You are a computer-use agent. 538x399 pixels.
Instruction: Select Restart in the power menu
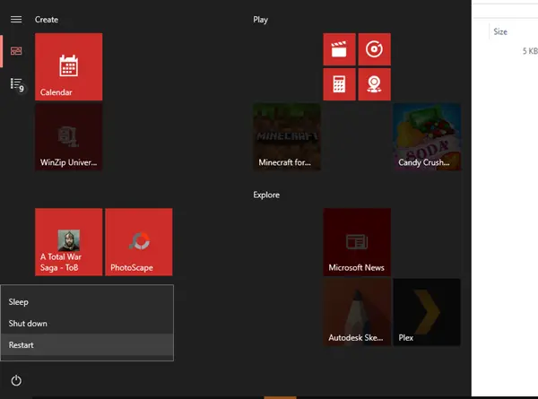point(87,345)
